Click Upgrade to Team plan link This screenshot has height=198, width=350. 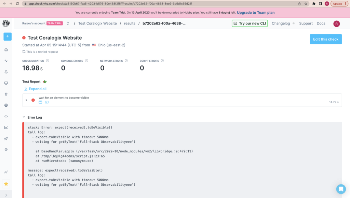256,13
